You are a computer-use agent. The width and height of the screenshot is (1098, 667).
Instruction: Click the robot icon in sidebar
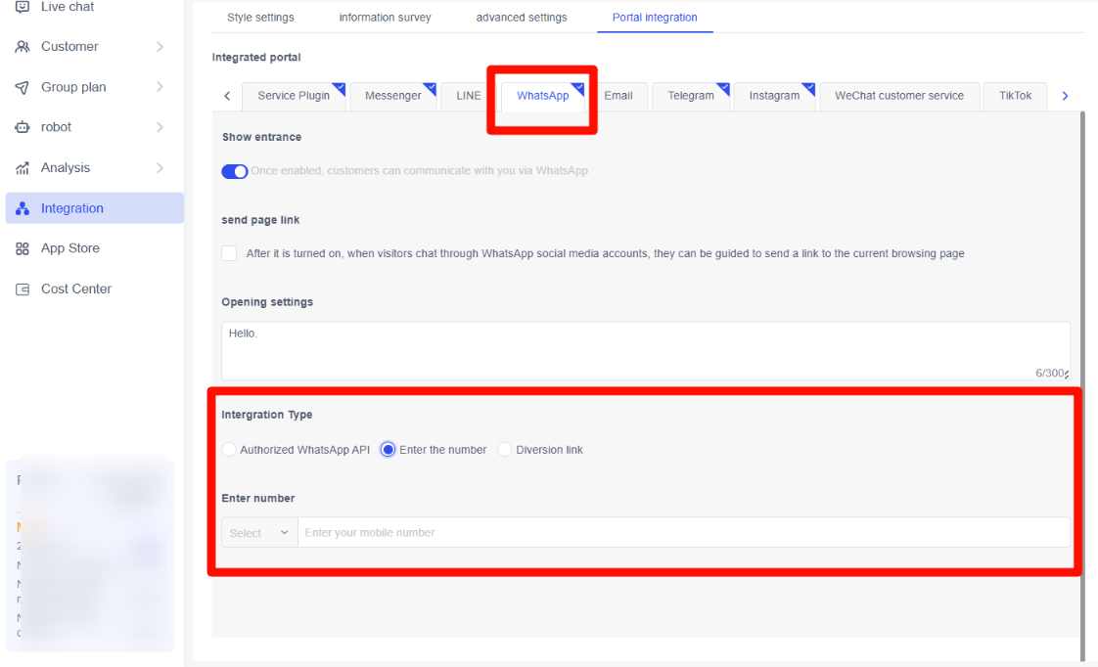pos(23,127)
